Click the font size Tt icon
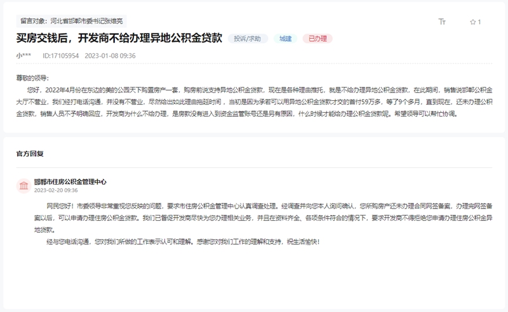508x312 pixels. [442, 22]
